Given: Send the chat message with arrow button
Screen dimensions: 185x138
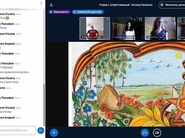Looking at the screenshot, I should click(41, 130).
